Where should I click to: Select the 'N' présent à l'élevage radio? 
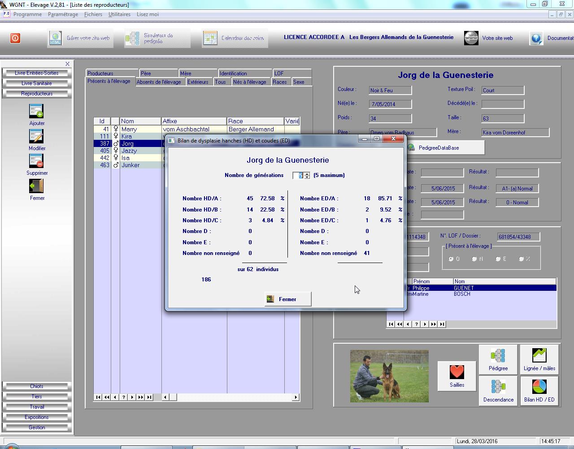tap(474, 259)
